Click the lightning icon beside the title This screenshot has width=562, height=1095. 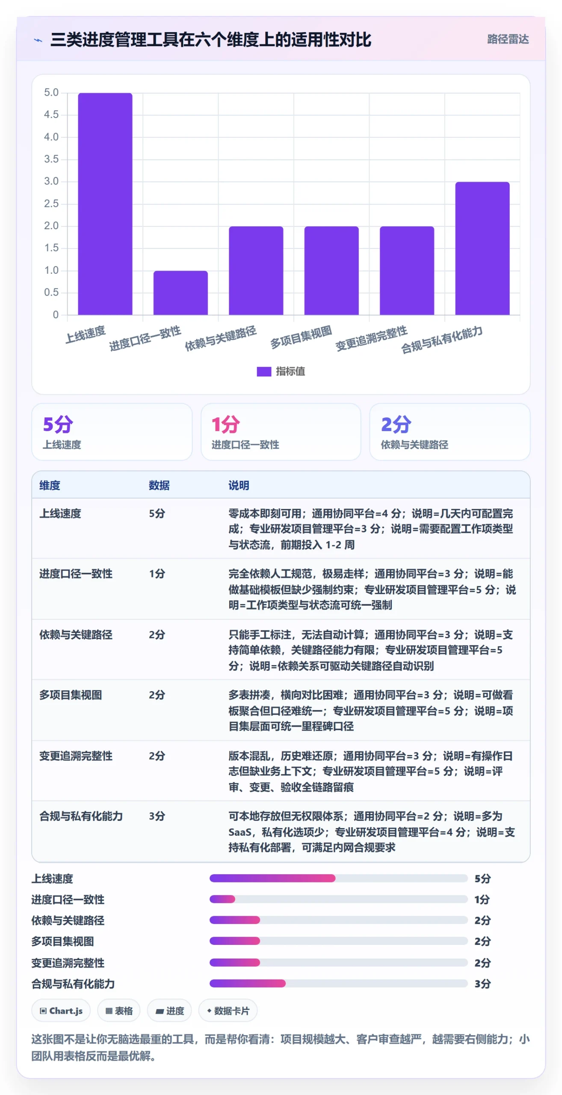pyautogui.click(x=38, y=40)
